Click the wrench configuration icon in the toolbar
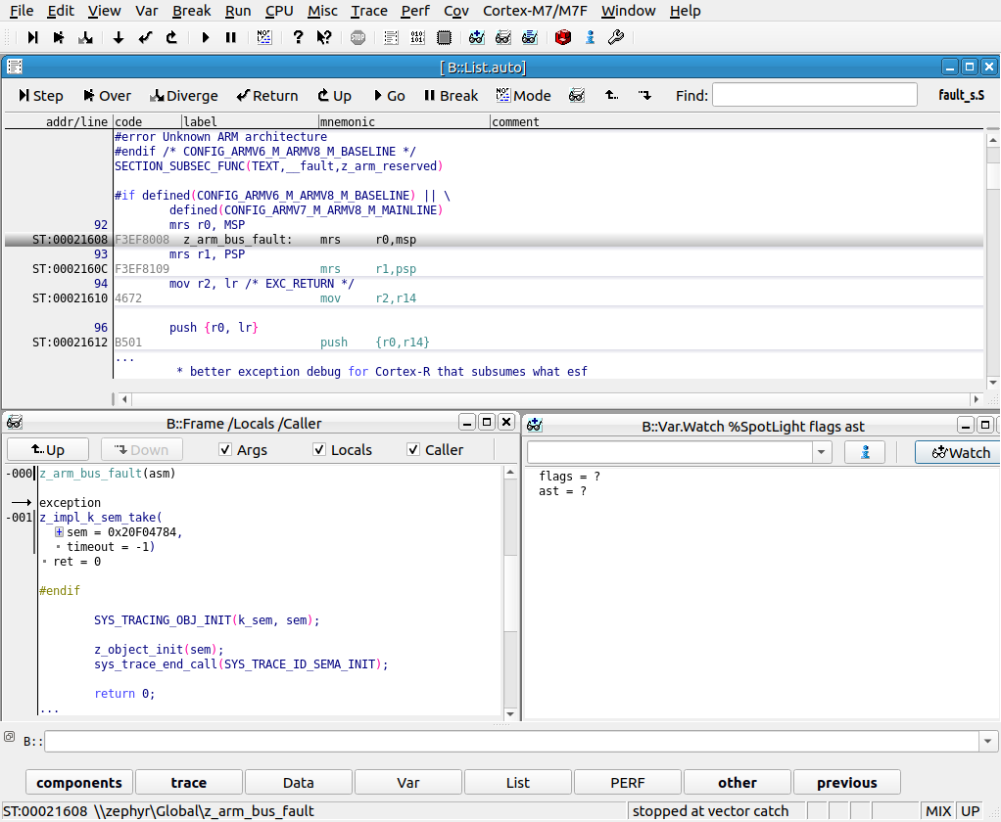 (x=615, y=37)
